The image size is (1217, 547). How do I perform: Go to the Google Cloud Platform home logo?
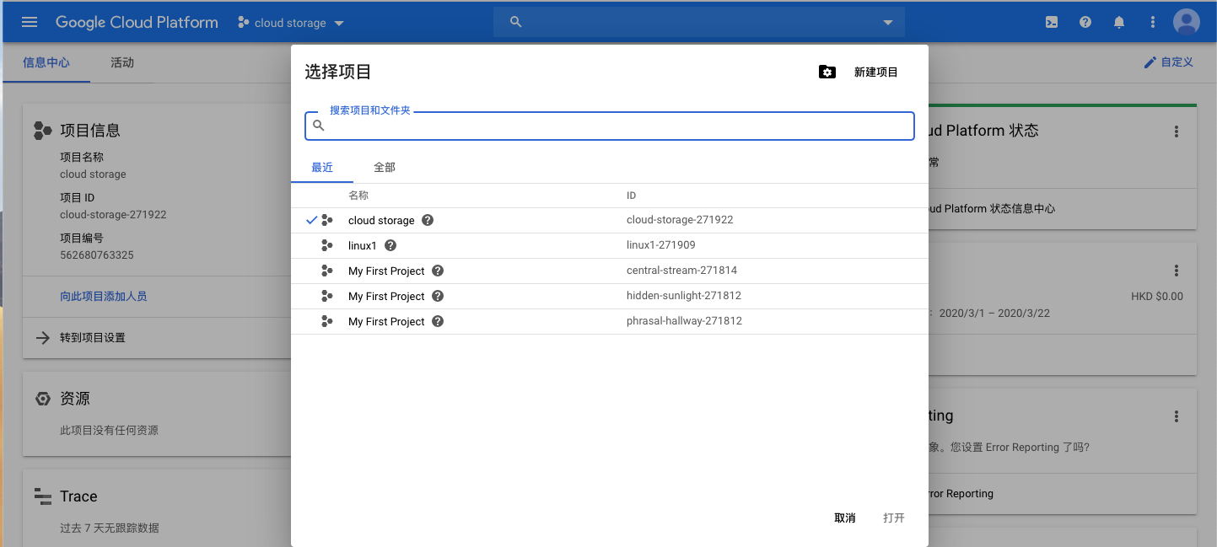137,23
